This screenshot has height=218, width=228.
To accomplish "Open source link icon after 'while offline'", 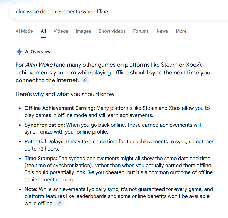I will pyautogui.click(x=59, y=203).
